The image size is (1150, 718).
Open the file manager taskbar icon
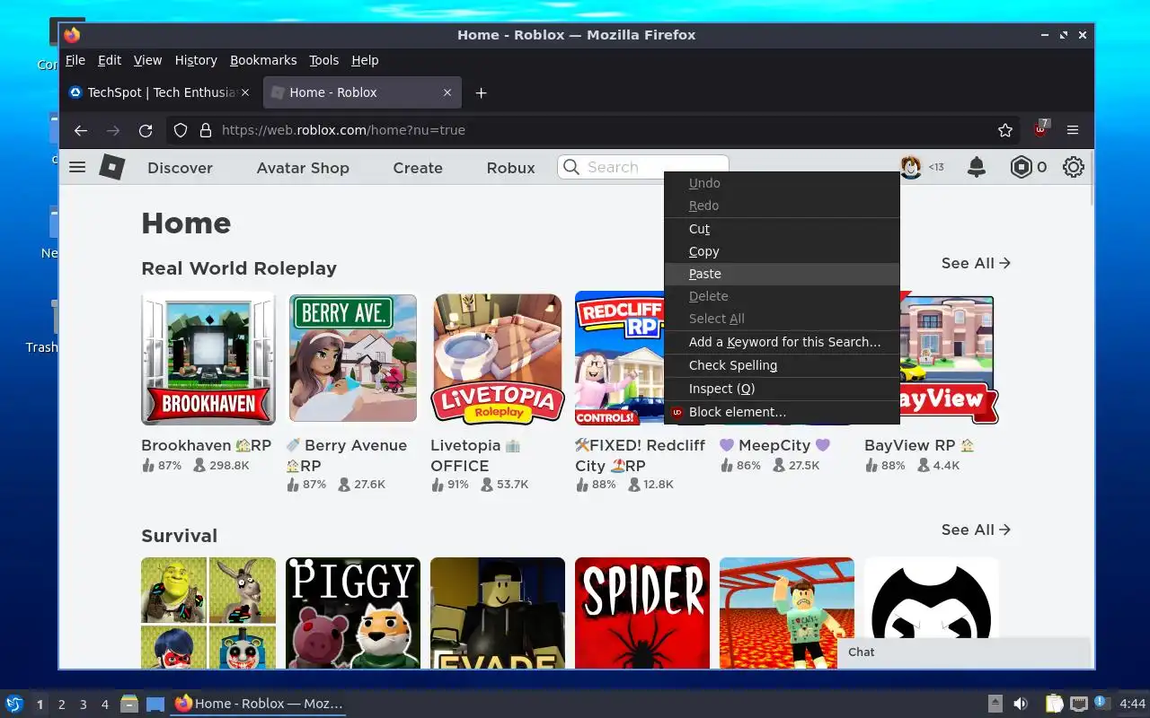coord(129,704)
